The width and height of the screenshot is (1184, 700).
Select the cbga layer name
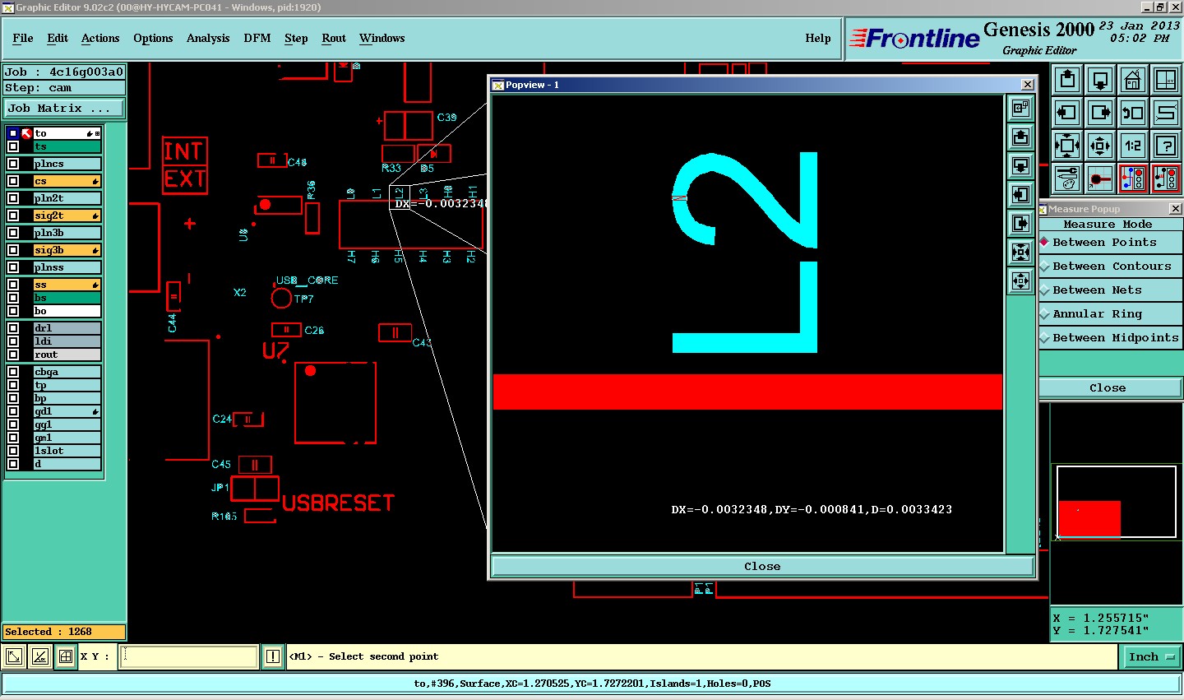pyautogui.click(x=67, y=372)
